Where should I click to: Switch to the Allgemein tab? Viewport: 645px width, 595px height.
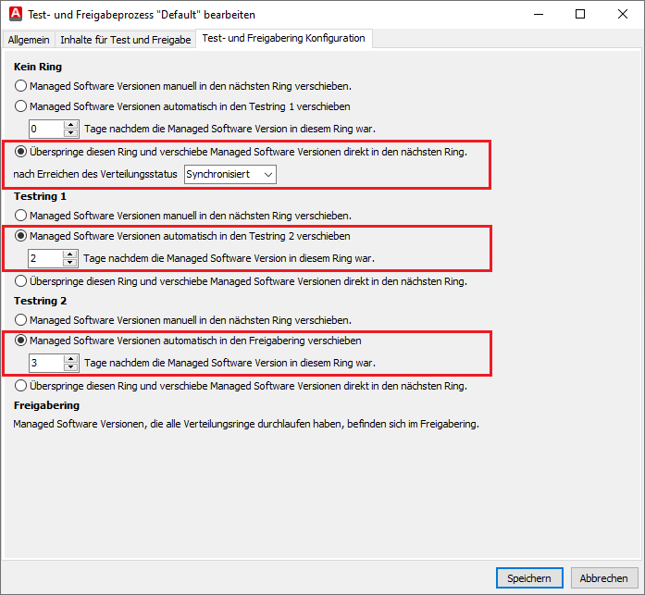point(29,40)
